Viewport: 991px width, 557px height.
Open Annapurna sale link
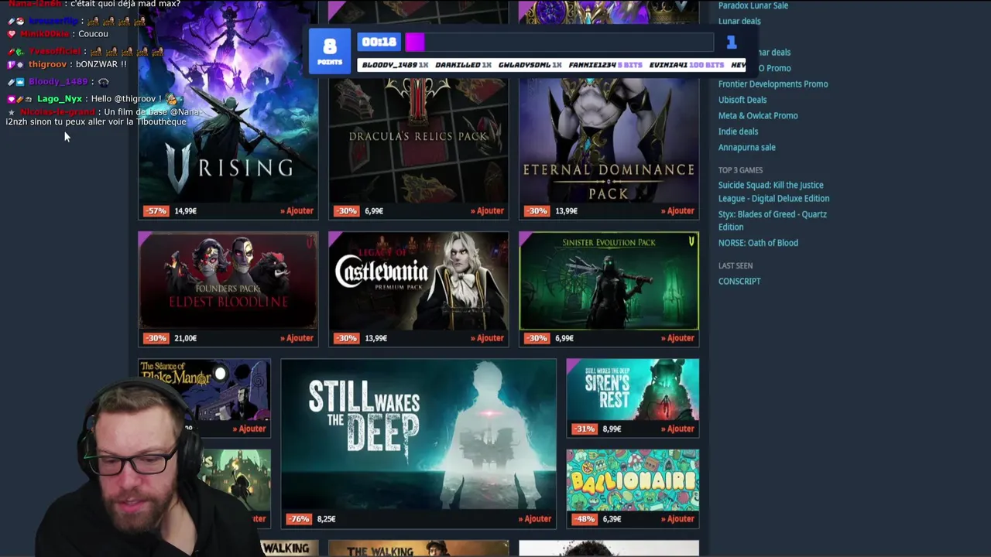pyautogui.click(x=746, y=148)
